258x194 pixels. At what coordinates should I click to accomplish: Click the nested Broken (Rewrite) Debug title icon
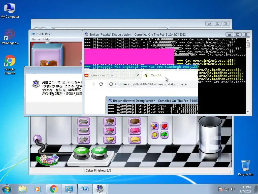pos(110,101)
